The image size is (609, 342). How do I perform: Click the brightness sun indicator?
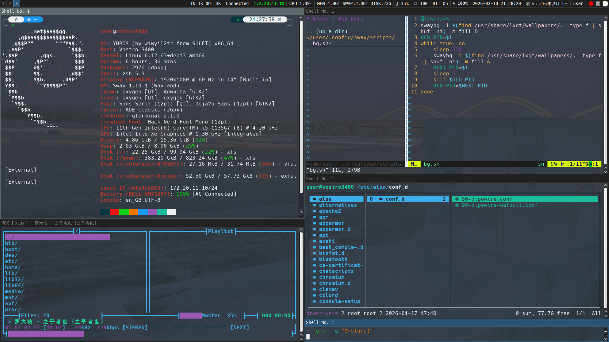416,3
